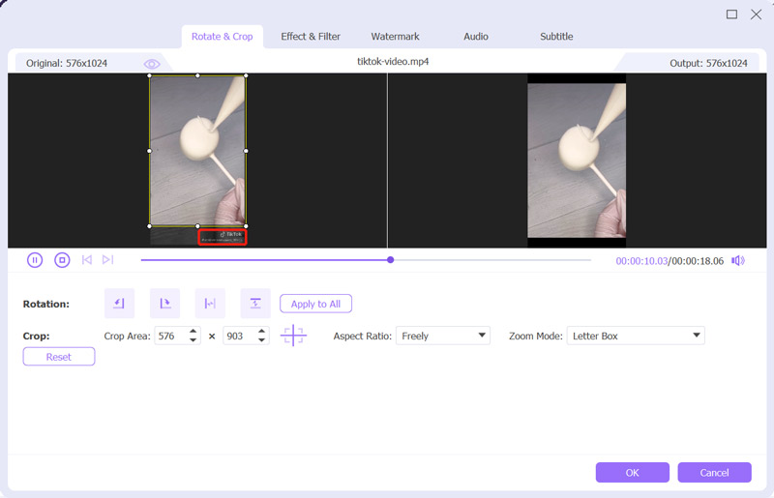Increase crop width value
Viewport: 774px width, 498px height.
tap(193, 331)
